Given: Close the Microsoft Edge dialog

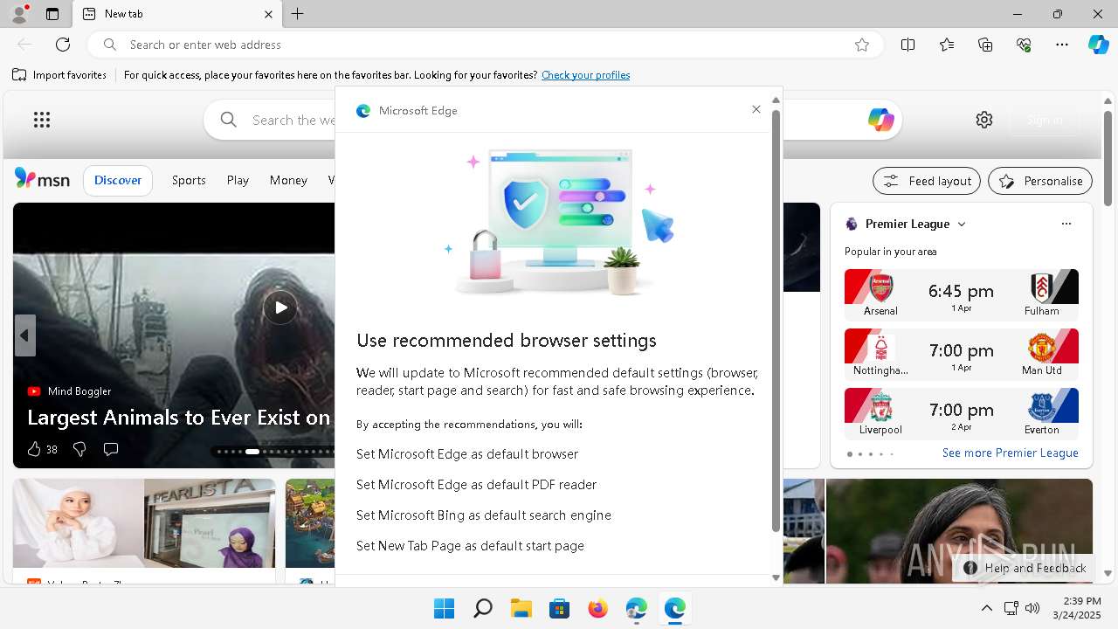Looking at the screenshot, I should click(x=756, y=109).
